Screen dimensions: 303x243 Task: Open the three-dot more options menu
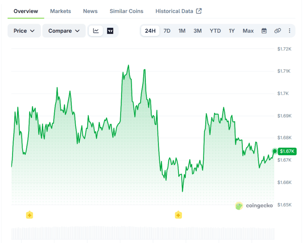[289, 31]
